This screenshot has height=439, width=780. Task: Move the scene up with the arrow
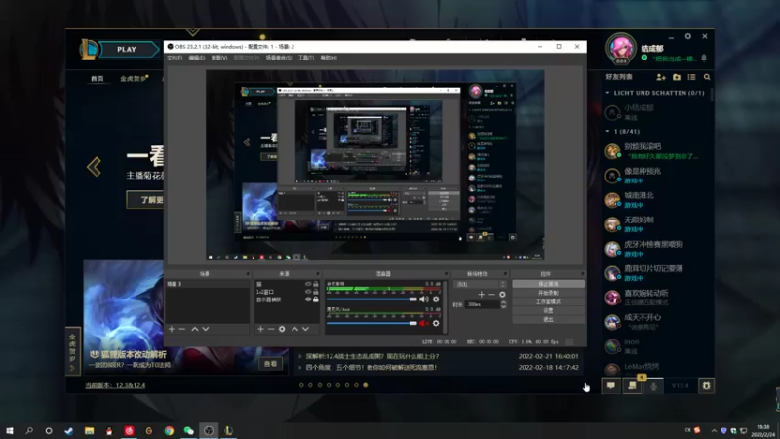(194, 329)
